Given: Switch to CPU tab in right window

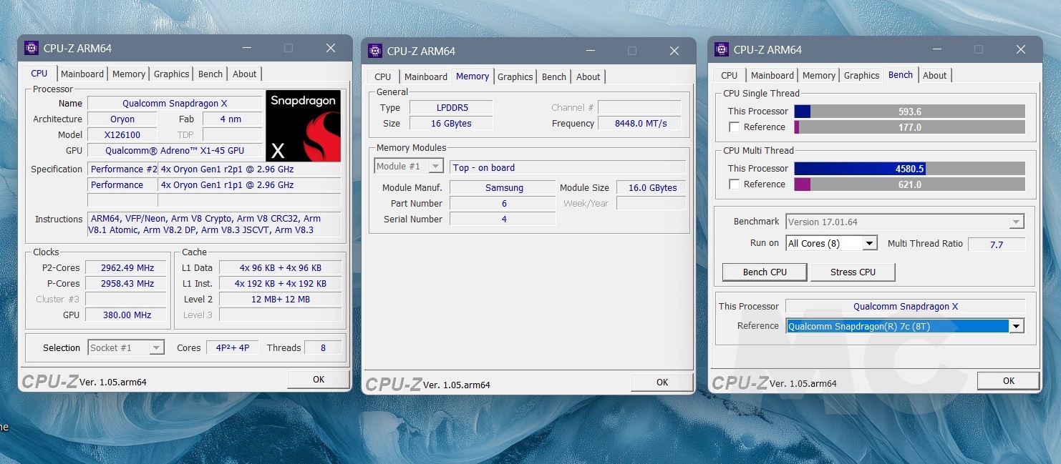Looking at the screenshot, I should pyautogui.click(x=730, y=75).
